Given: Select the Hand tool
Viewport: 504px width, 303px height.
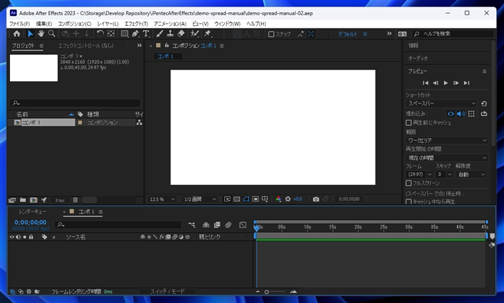Looking at the screenshot, I should [x=41, y=33].
